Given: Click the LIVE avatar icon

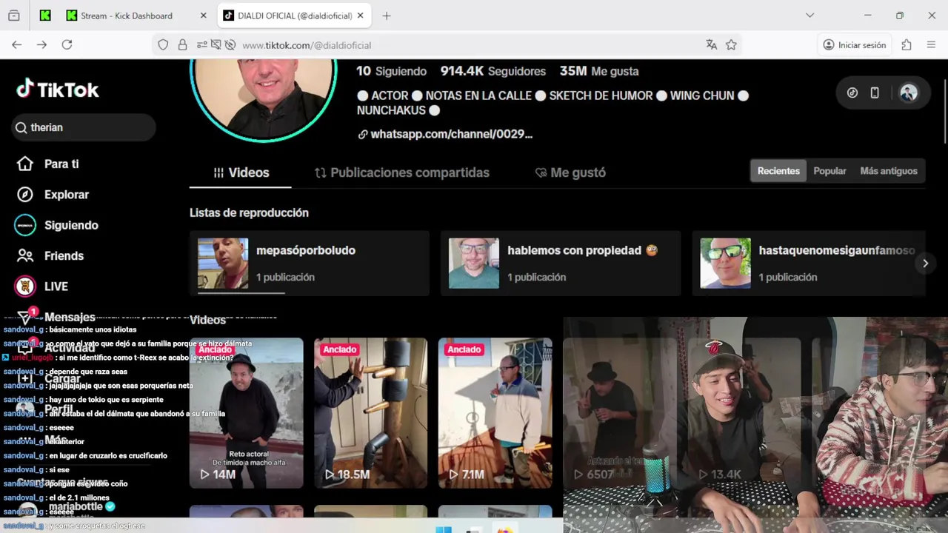Looking at the screenshot, I should tap(25, 286).
